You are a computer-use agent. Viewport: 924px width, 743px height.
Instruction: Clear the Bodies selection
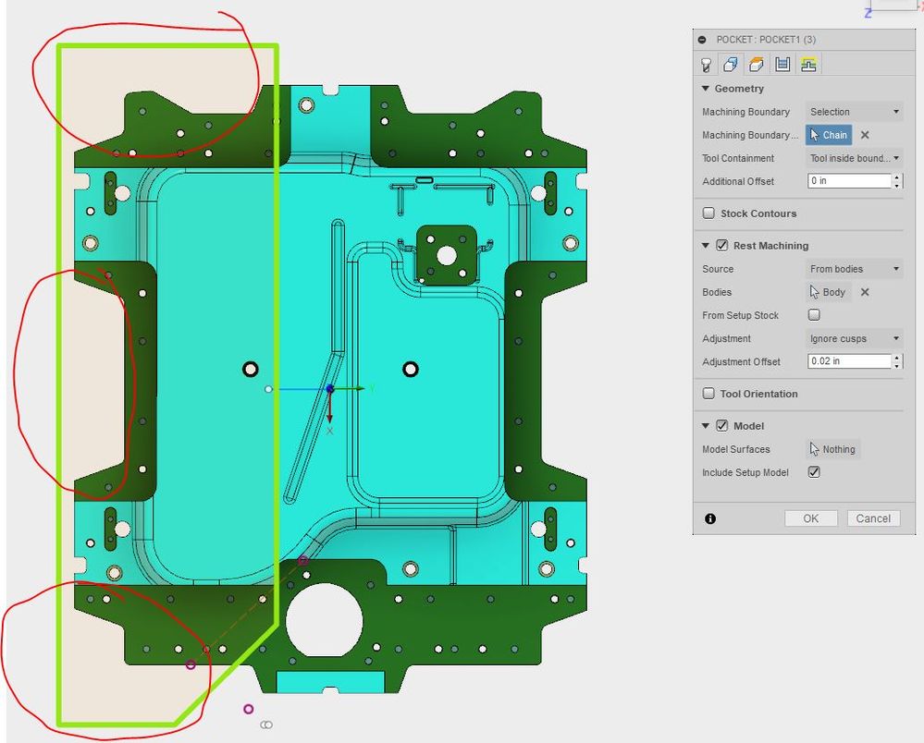[865, 292]
